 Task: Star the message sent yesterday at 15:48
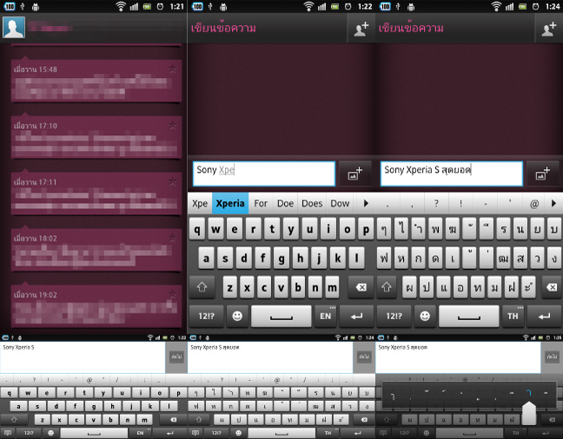pos(173,69)
